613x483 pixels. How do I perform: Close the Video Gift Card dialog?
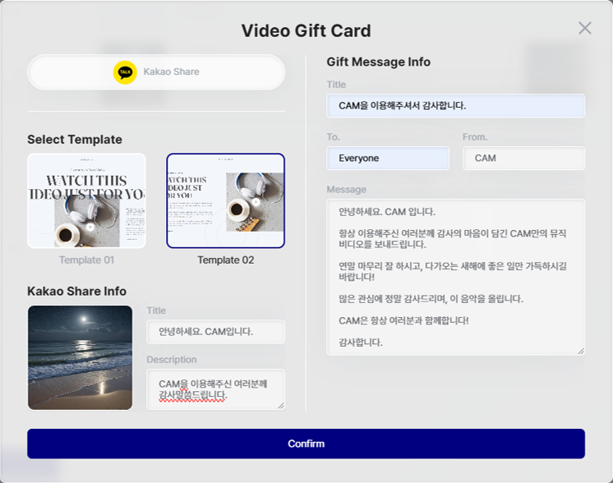[x=584, y=28]
